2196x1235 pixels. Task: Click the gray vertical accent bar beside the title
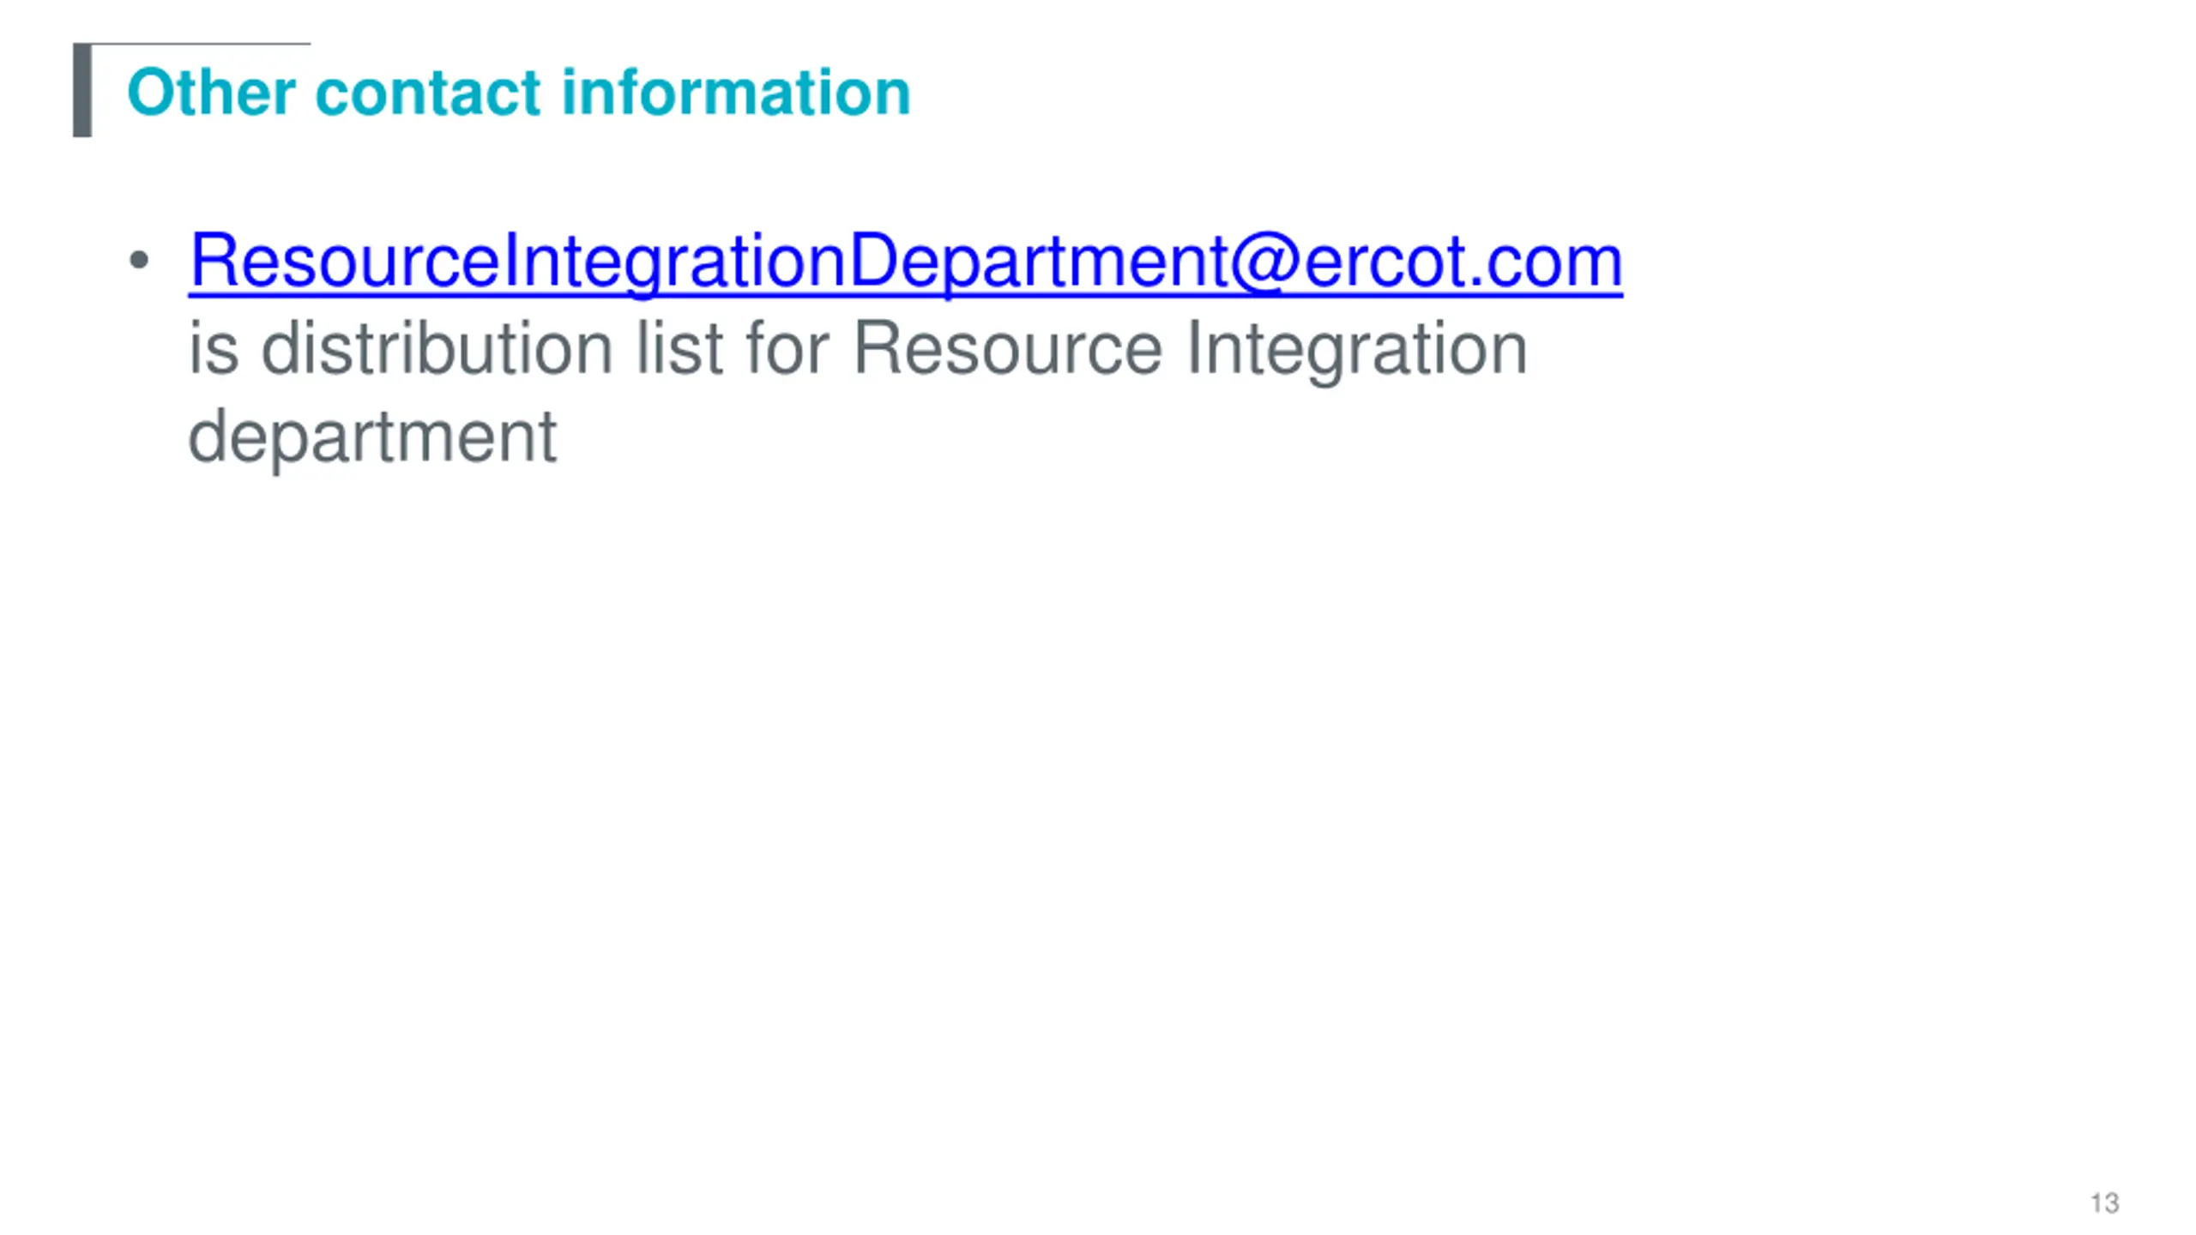pos(82,90)
